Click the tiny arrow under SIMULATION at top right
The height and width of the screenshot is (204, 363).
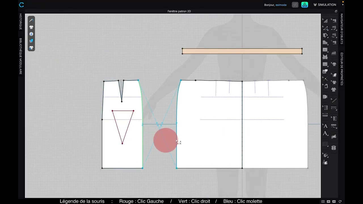tap(343, 5)
